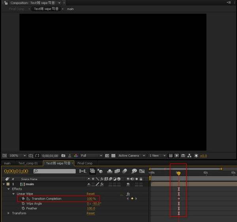Image resolution: width=237 pixels, height=222 pixels.
Task: Click the composition panel lock icon
Action: click(6, 3)
